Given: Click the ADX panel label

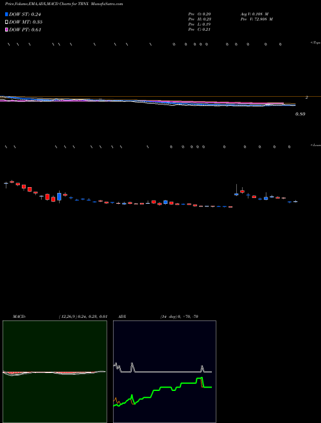Looking at the screenshot, I should pyautogui.click(x=122, y=317).
